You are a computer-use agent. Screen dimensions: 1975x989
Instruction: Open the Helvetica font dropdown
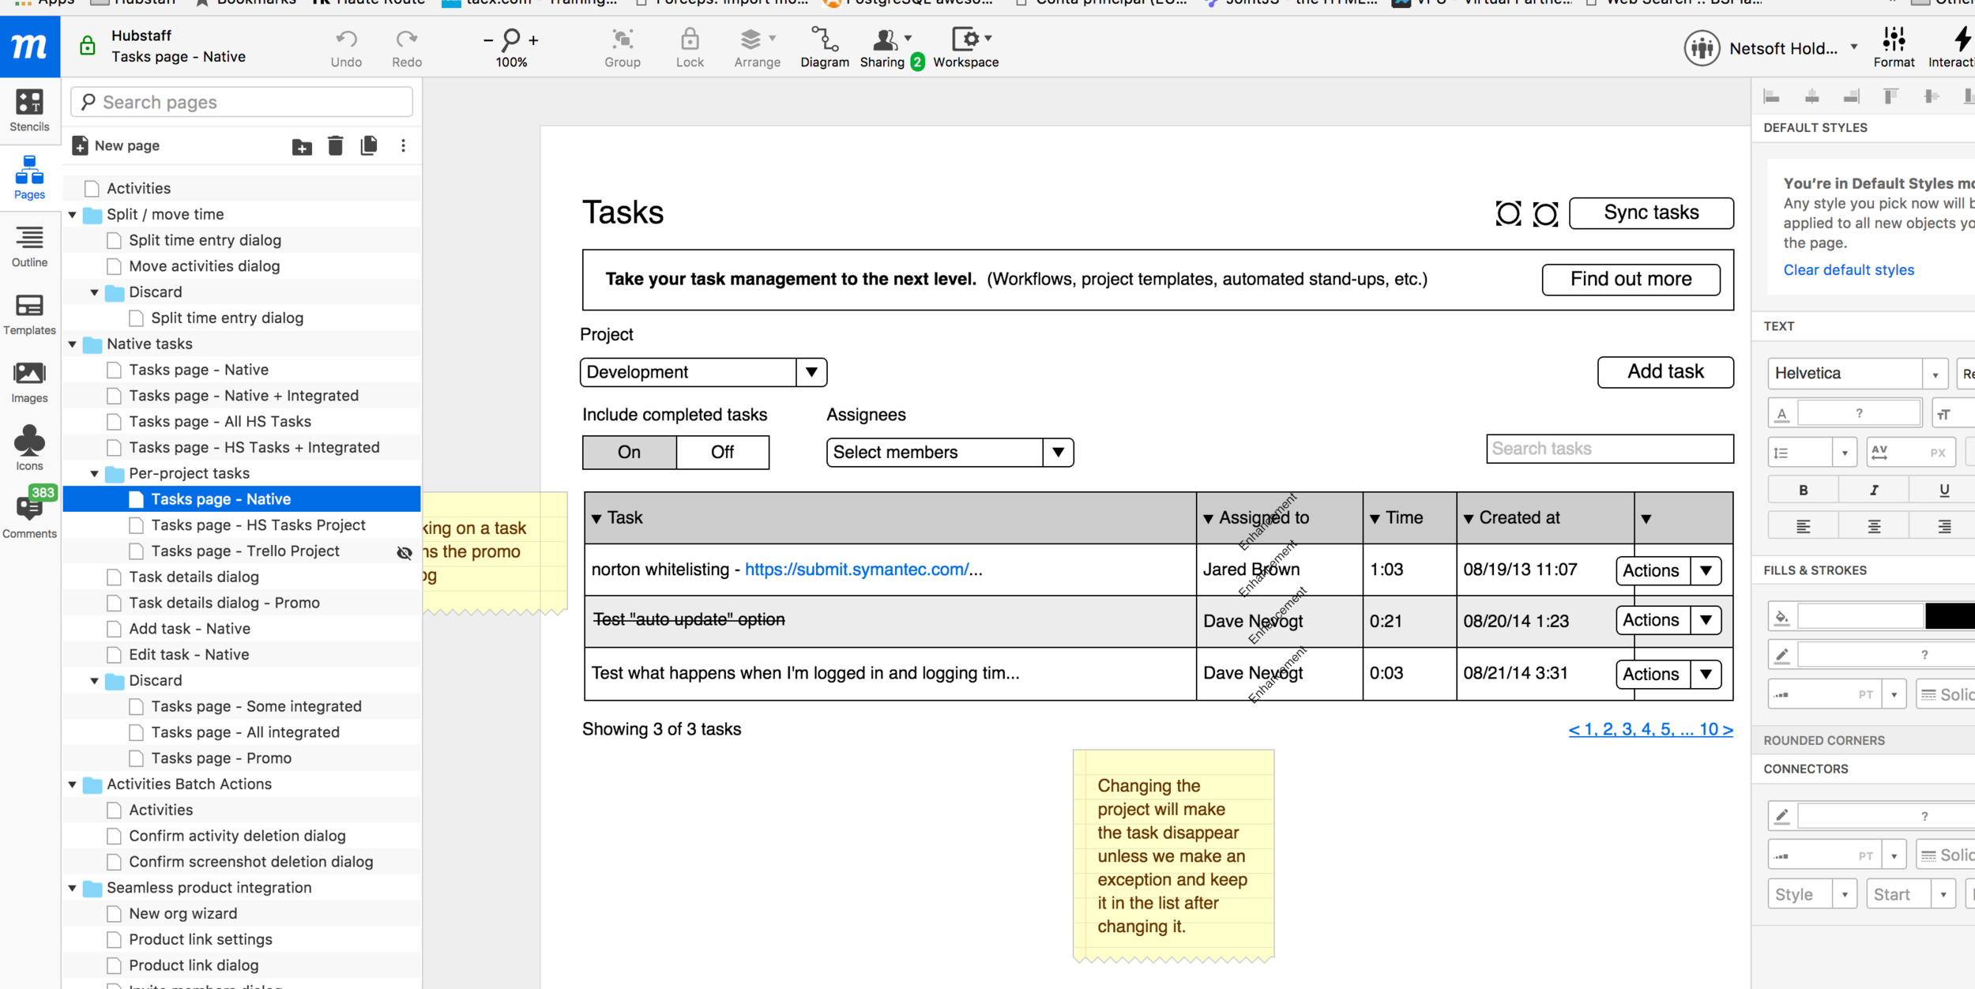(1934, 374)
